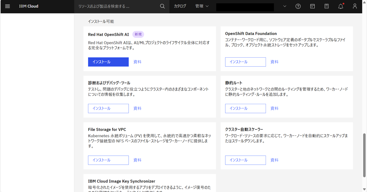Click the scrollbar down arrow
367x192 pixels.
tap(364, 190)
